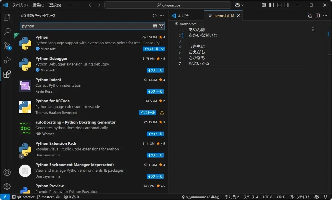
Task: Open the warning icon on Python for VSCode
Action: [162, 113]
